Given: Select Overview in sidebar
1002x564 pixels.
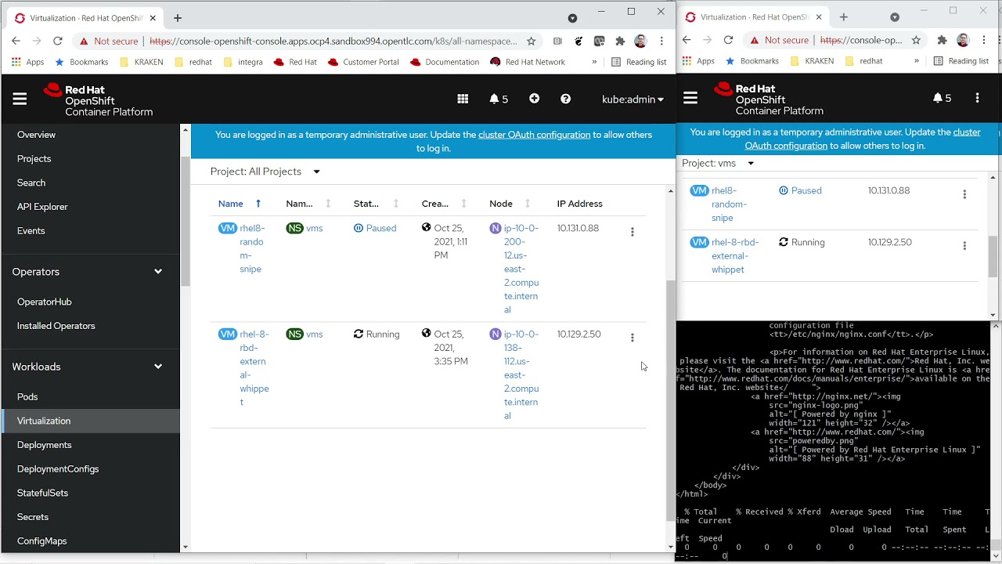Looking at the screenshot, I should pyautogui.click(x=36, y=135).
